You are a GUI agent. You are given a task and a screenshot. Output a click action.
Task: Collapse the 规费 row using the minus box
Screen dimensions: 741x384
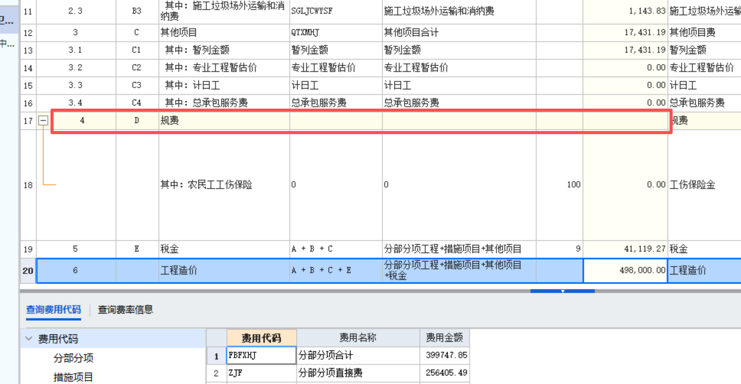[44, 120]
